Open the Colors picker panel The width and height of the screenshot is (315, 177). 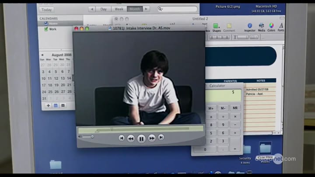pos(271,27)
